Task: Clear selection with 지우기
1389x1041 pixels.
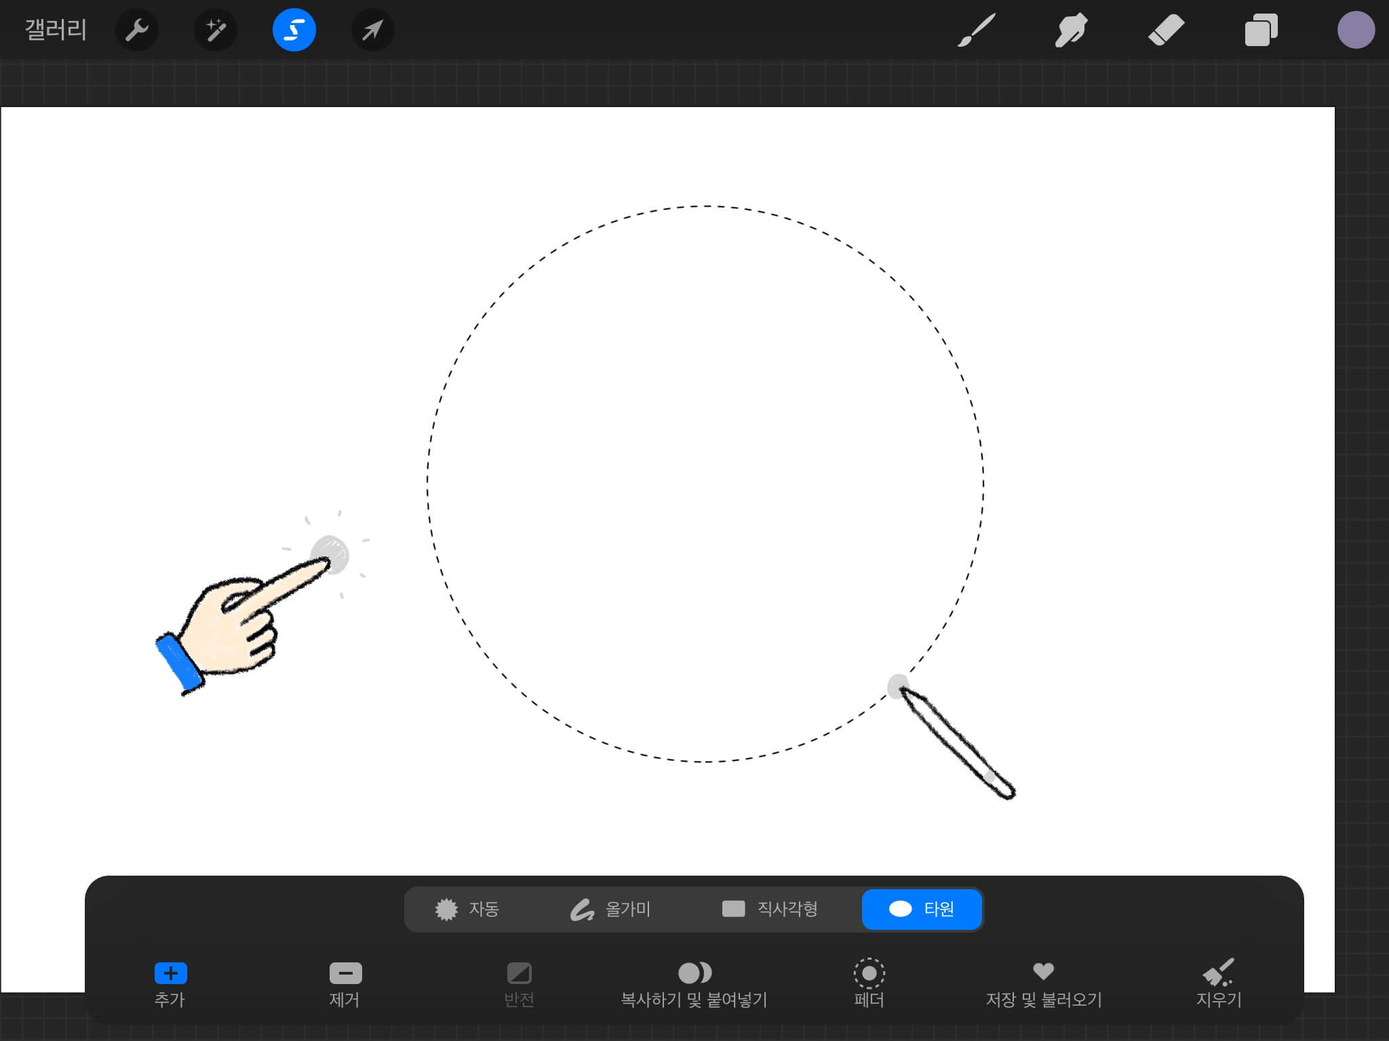Action: (x=1218, y=983)
